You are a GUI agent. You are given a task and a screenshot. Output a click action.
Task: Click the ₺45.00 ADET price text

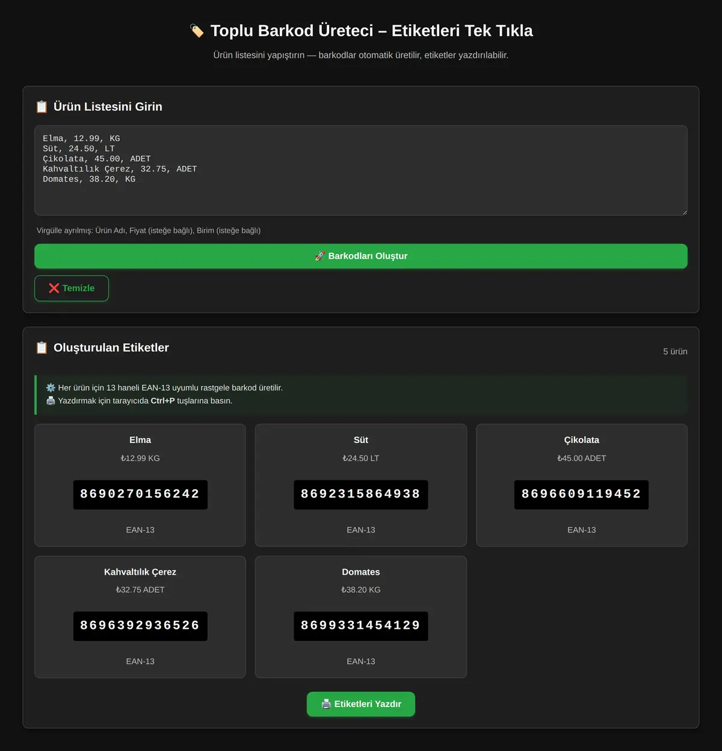pos(582,459)
